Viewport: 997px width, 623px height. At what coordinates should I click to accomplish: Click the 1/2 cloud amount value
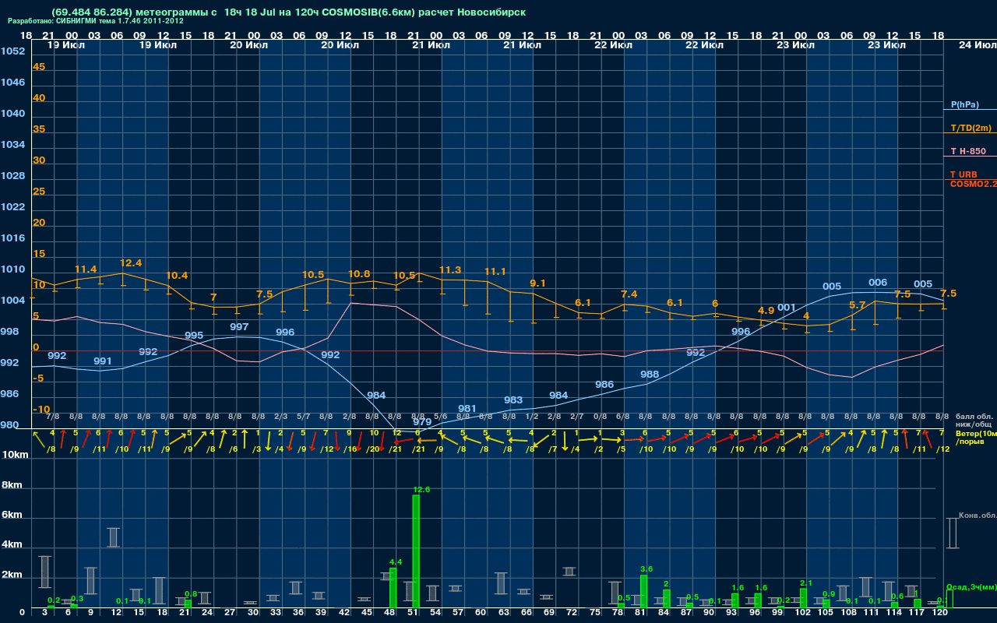click(531, 417)
